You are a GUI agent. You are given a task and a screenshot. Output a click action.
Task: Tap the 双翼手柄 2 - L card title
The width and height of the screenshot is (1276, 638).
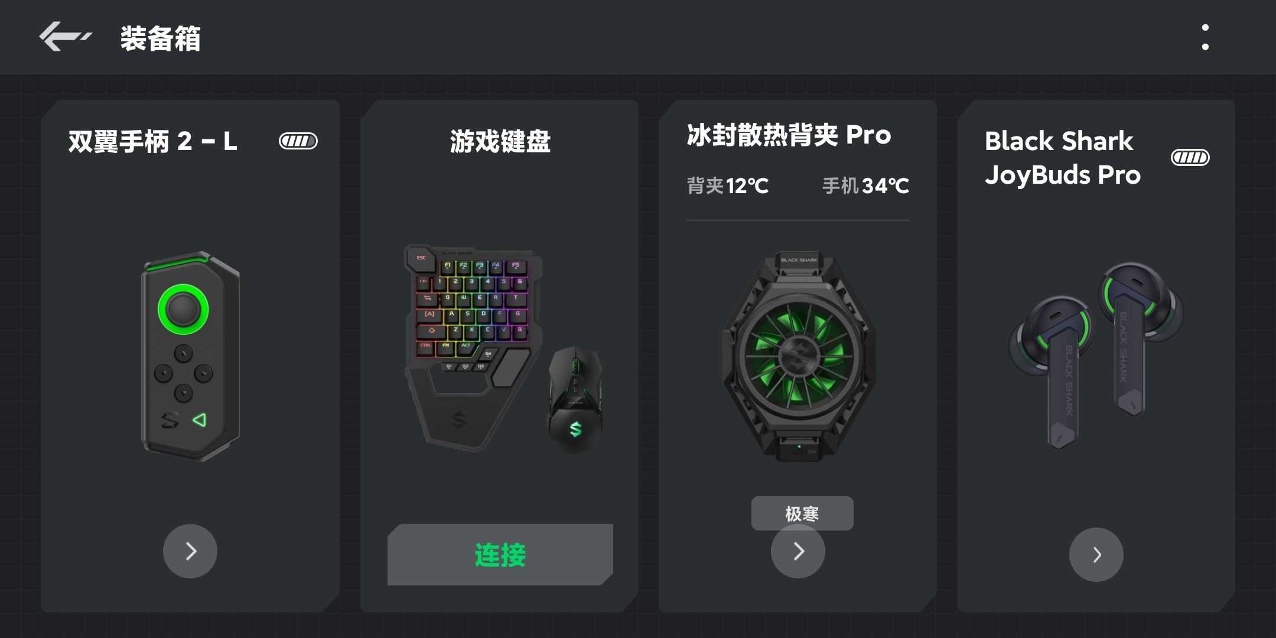[152, 141]
